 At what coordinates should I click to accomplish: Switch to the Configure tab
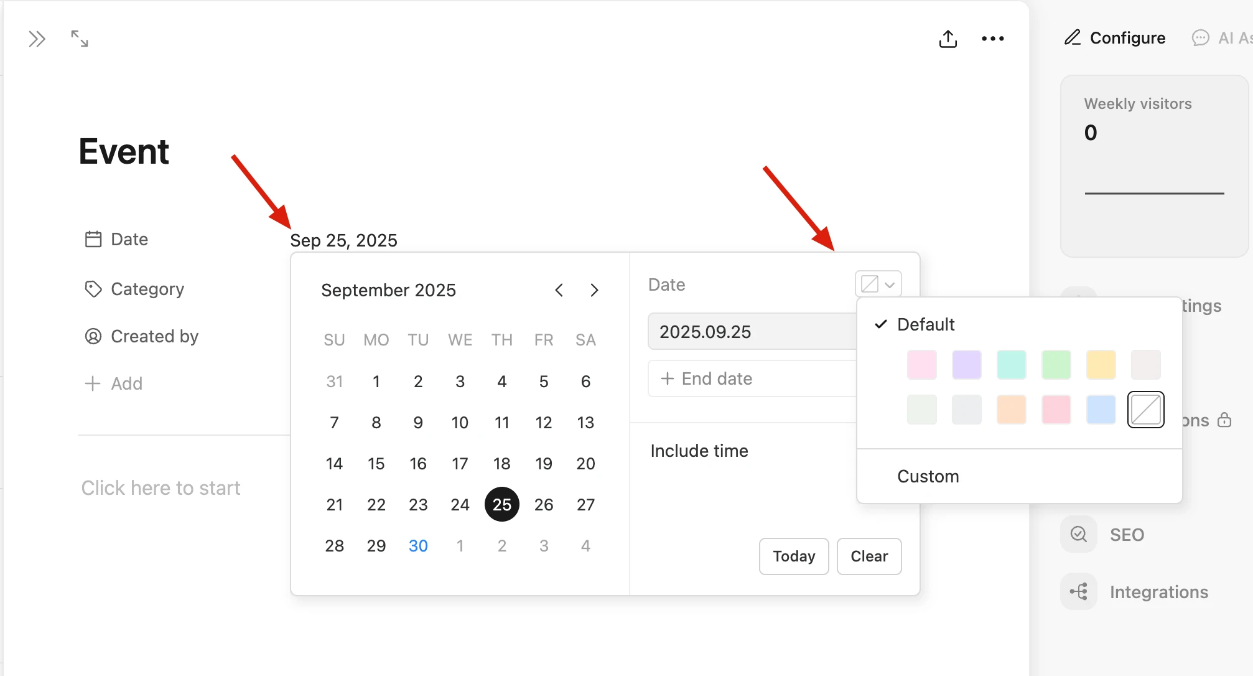[1115, 38]
